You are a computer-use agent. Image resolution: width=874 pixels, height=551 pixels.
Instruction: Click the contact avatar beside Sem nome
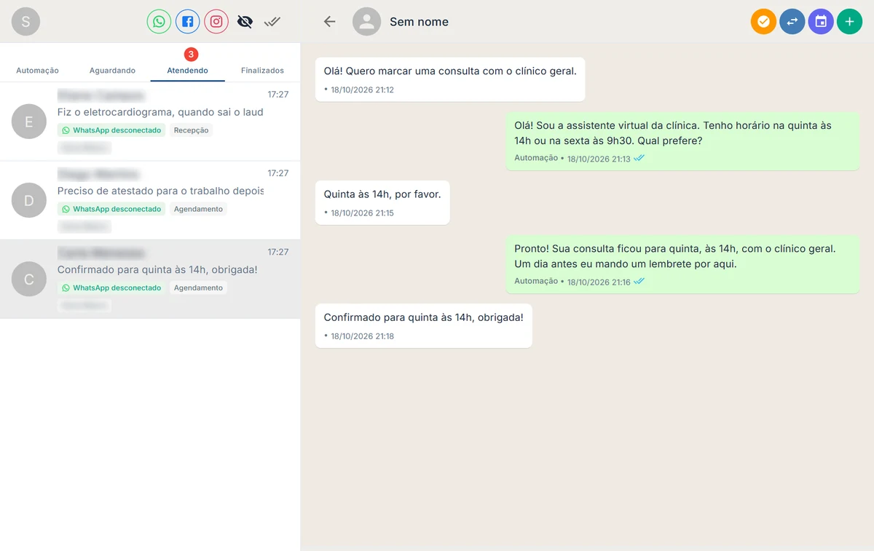367,22
